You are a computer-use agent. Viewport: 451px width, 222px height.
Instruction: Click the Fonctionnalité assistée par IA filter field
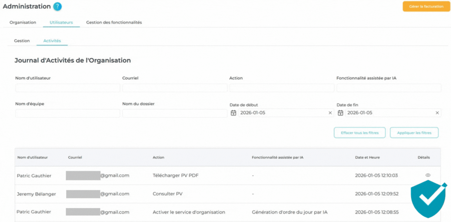389,88
